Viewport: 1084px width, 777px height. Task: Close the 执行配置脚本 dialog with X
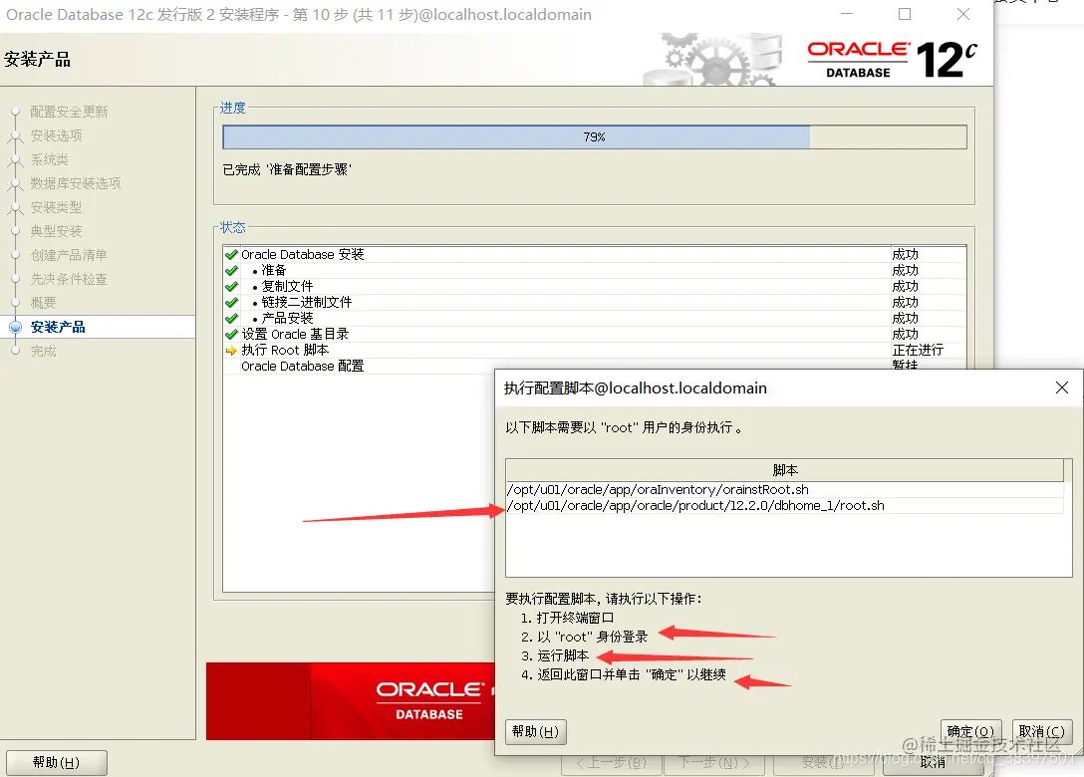click(1062, 388)
